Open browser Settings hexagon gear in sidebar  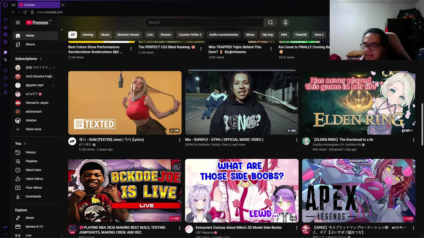coord(5,93)
